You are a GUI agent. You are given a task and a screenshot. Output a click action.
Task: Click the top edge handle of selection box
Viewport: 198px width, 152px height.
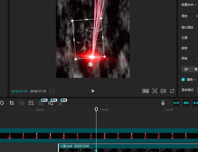87,20
